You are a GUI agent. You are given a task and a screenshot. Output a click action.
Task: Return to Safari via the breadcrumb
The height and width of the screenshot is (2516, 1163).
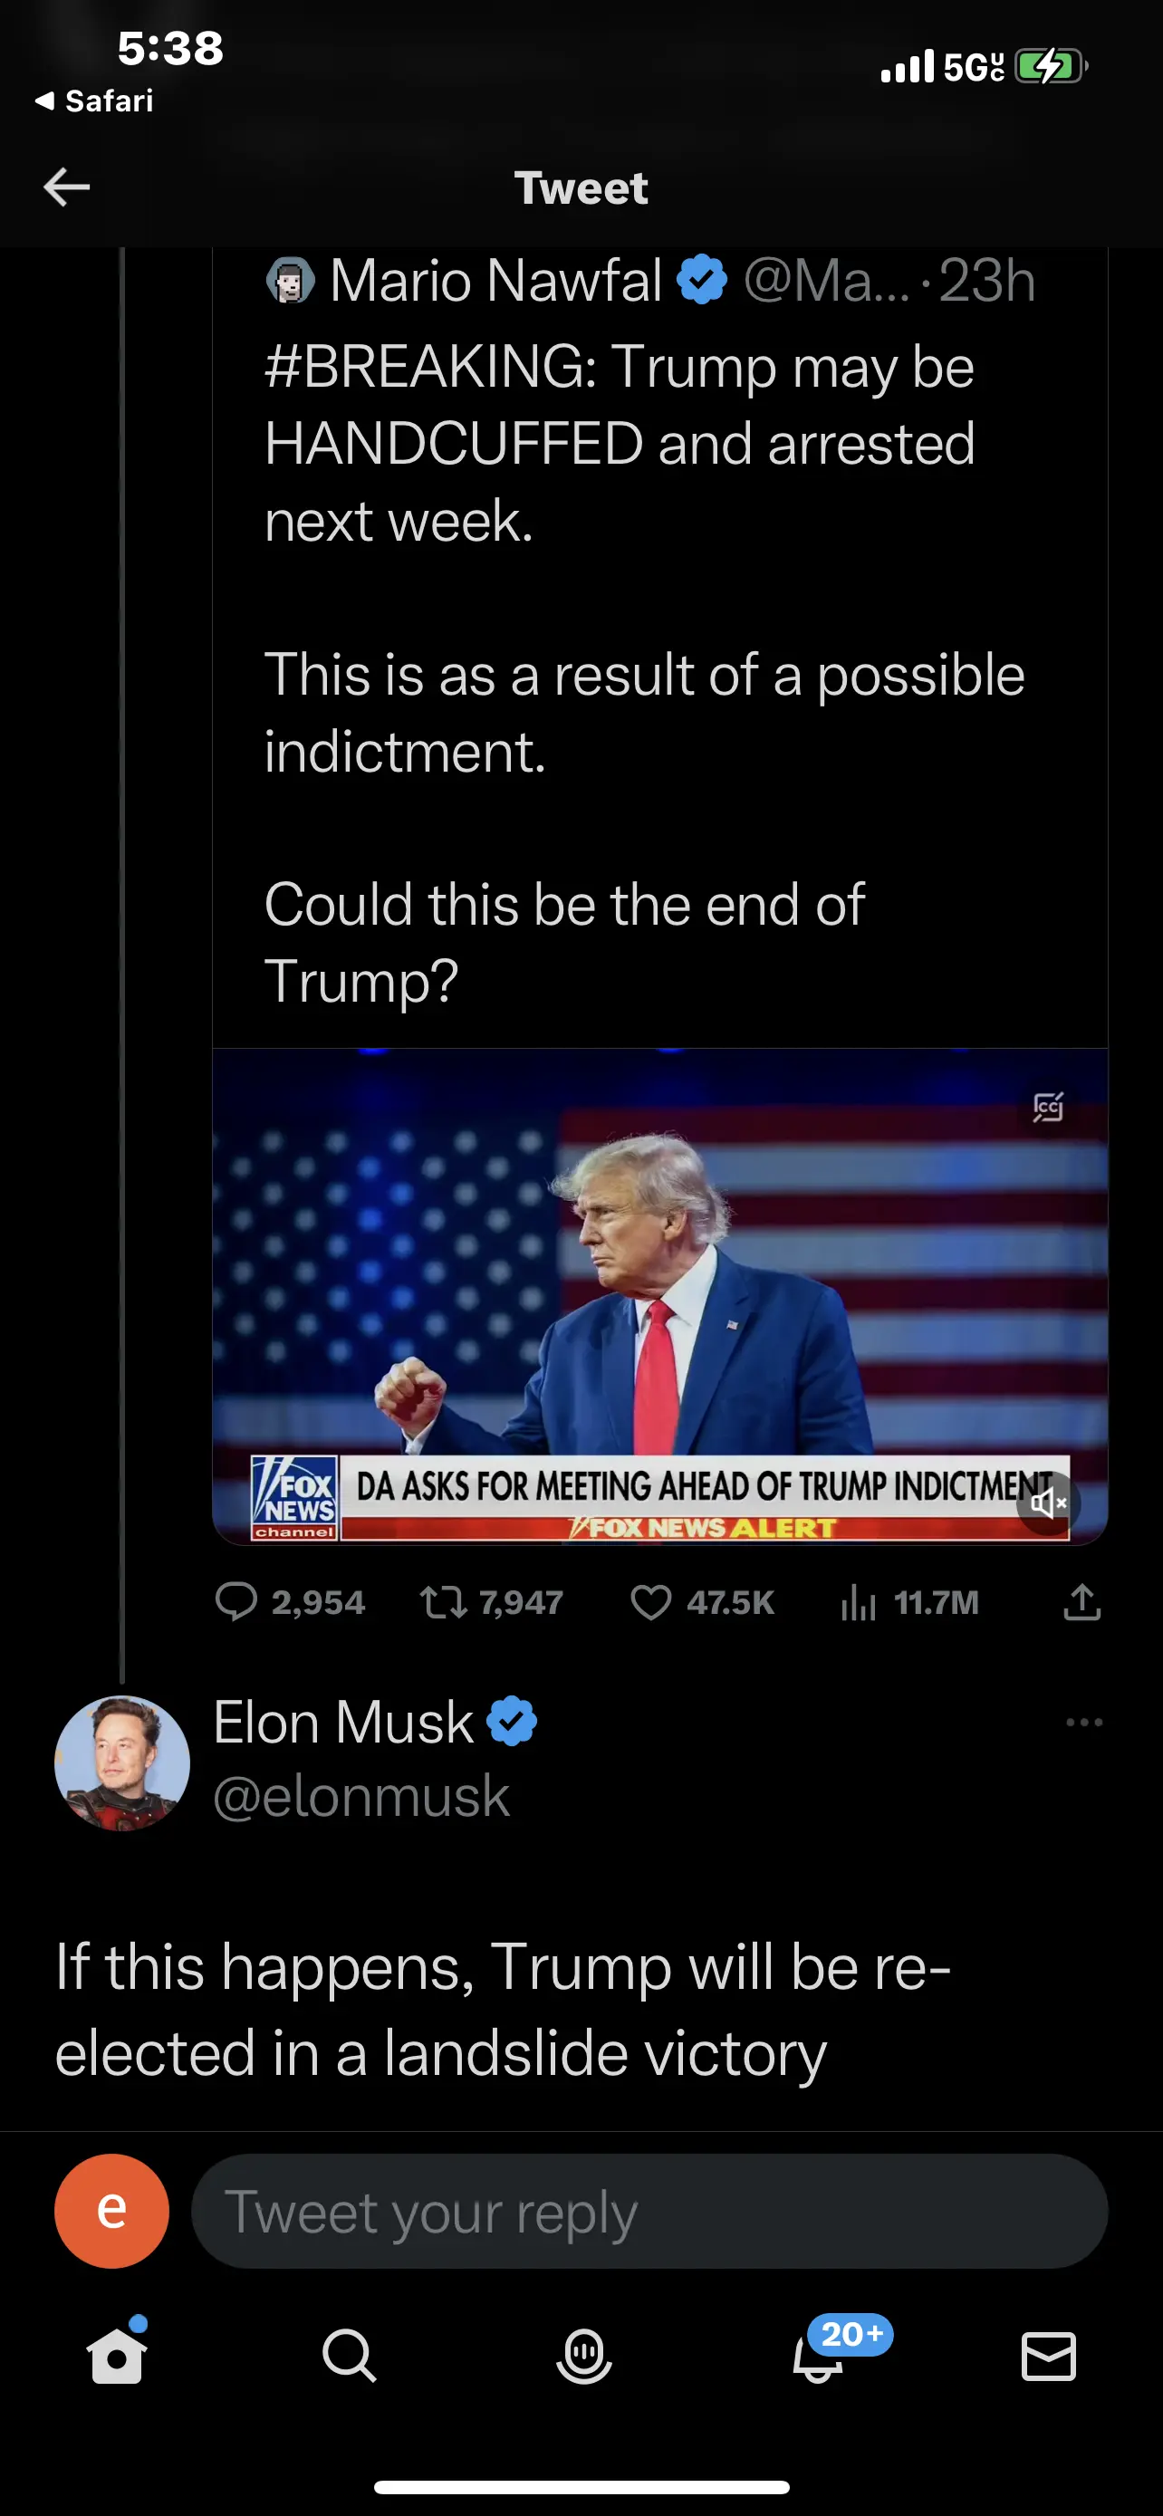(95, 101)
